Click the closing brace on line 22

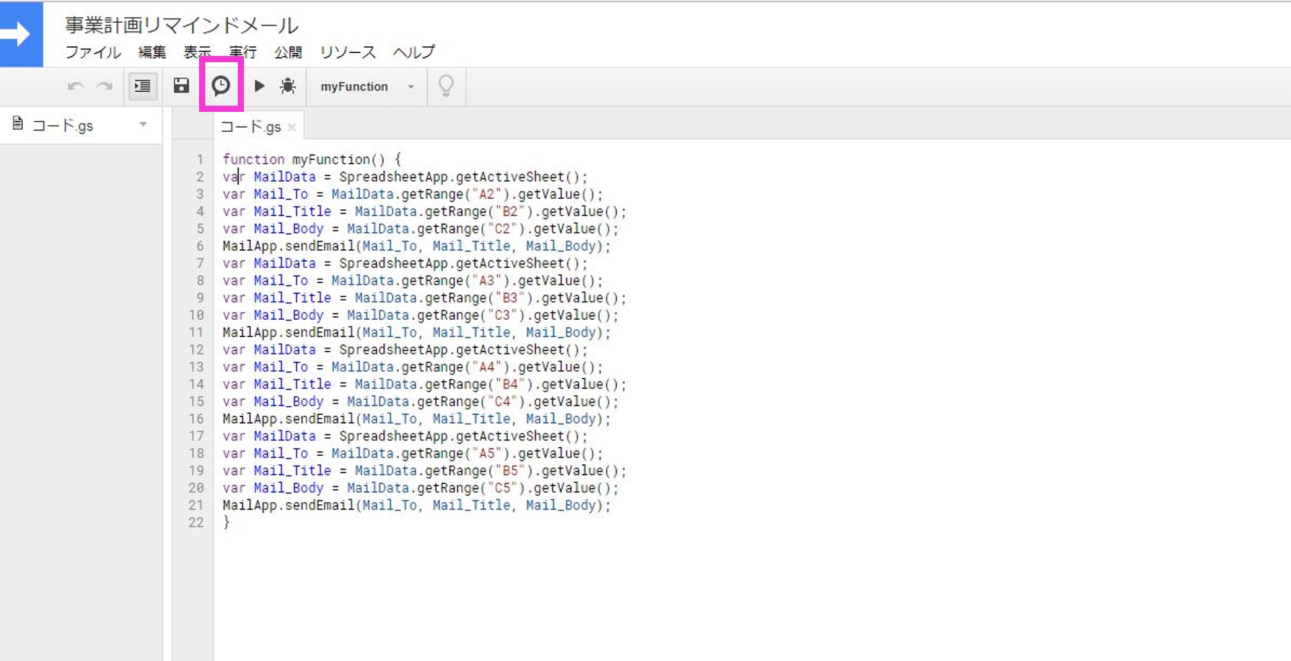click(226, 522)
